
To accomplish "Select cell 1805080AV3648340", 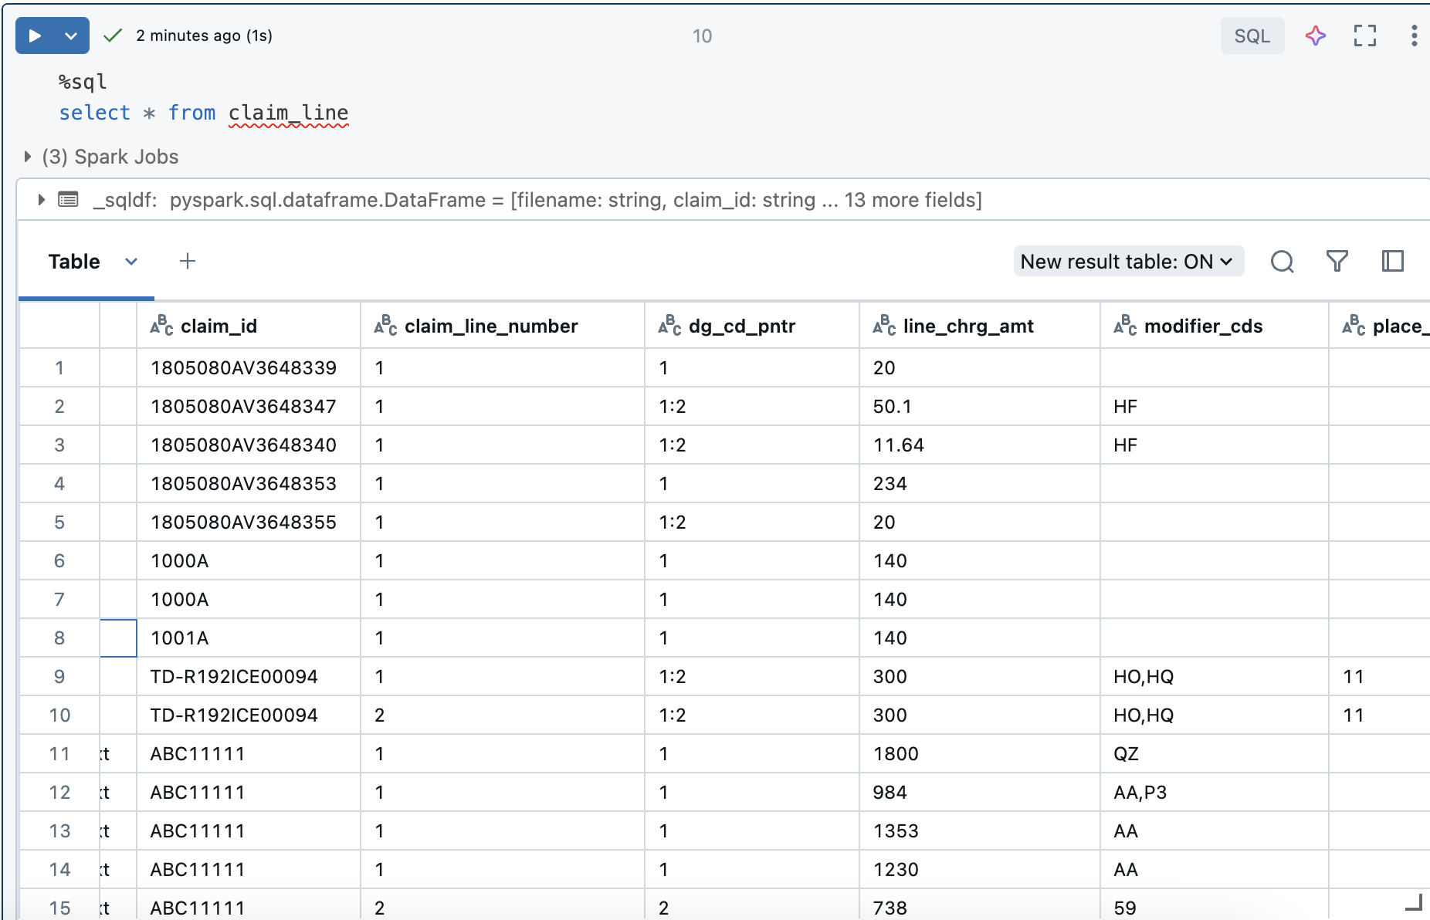I will pyautogui.click(x=249, y=445).
